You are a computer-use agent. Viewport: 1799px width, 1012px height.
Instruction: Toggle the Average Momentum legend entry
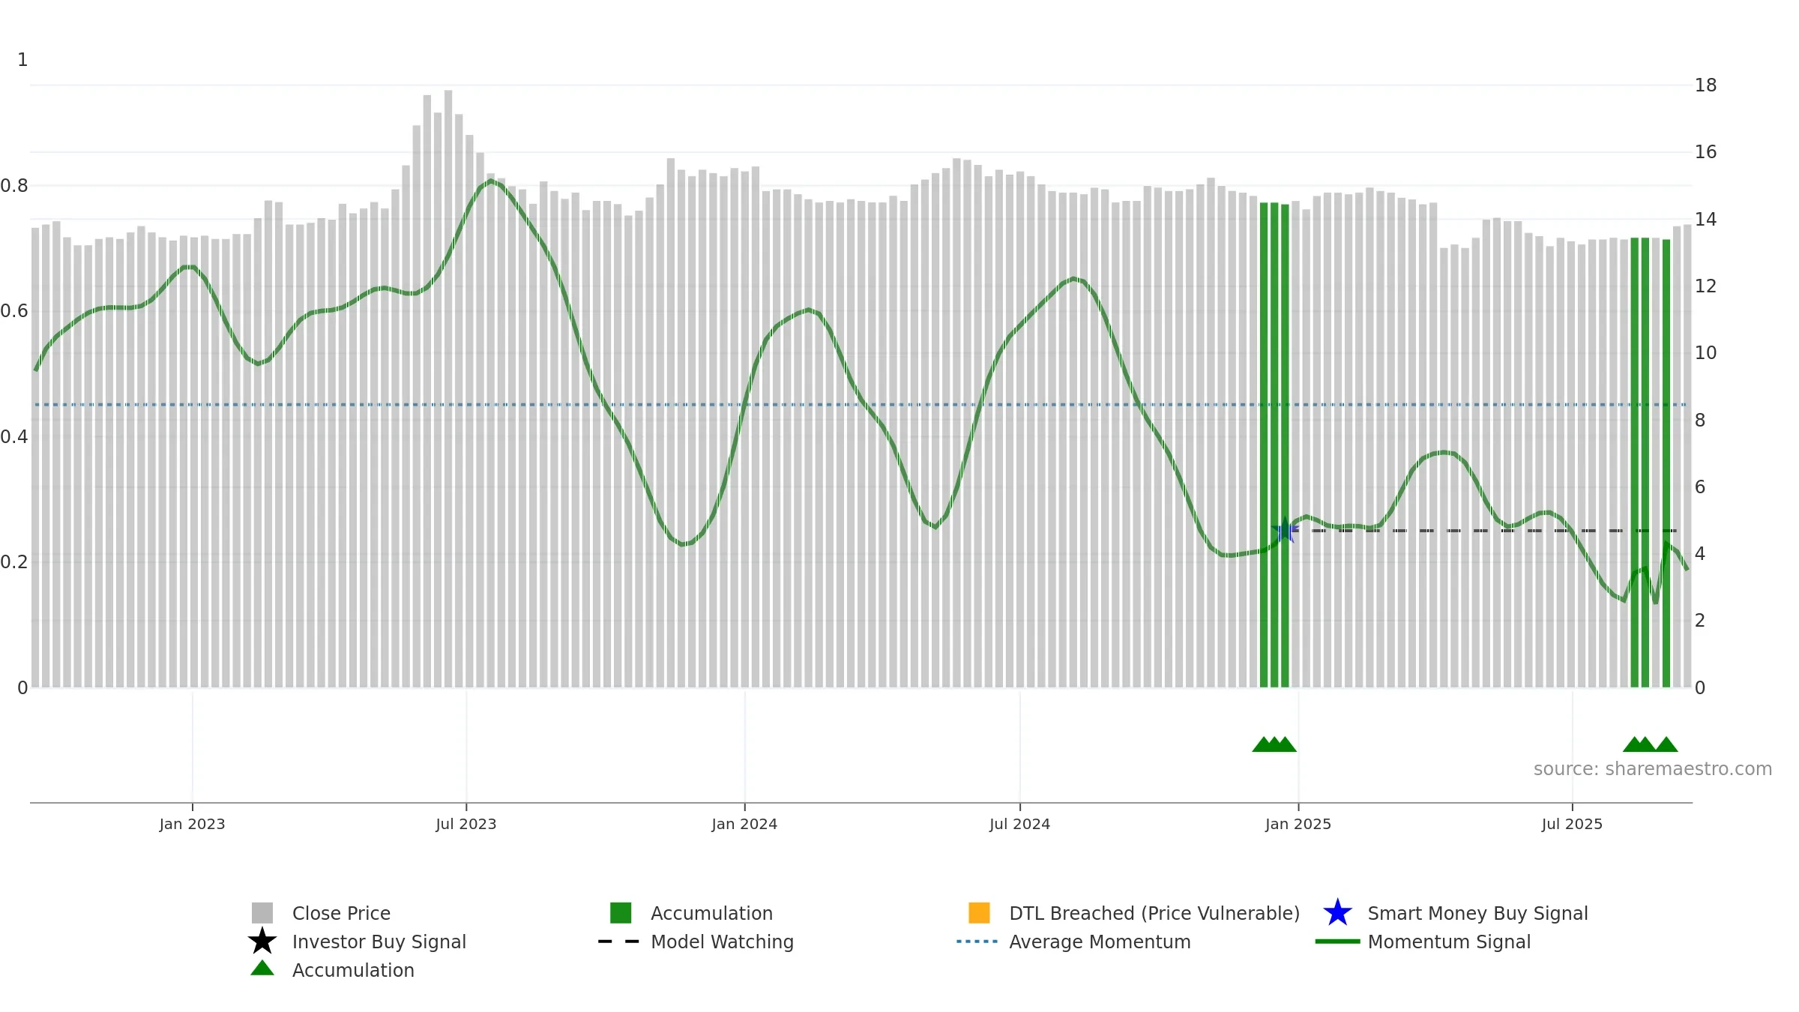(1100, 942)
